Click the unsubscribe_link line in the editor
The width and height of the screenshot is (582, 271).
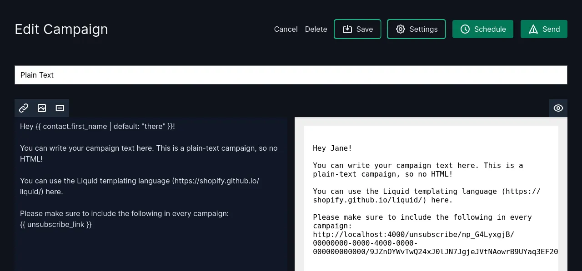coord(55,224)
